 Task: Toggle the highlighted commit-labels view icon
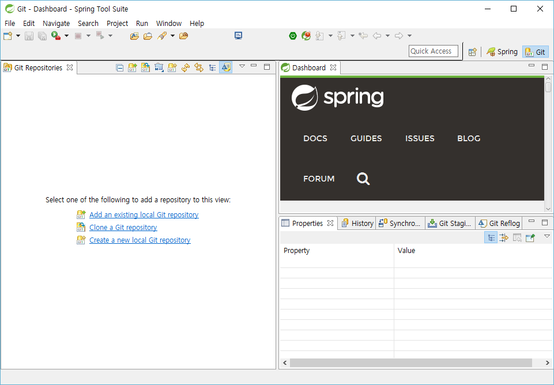(225, 67)
